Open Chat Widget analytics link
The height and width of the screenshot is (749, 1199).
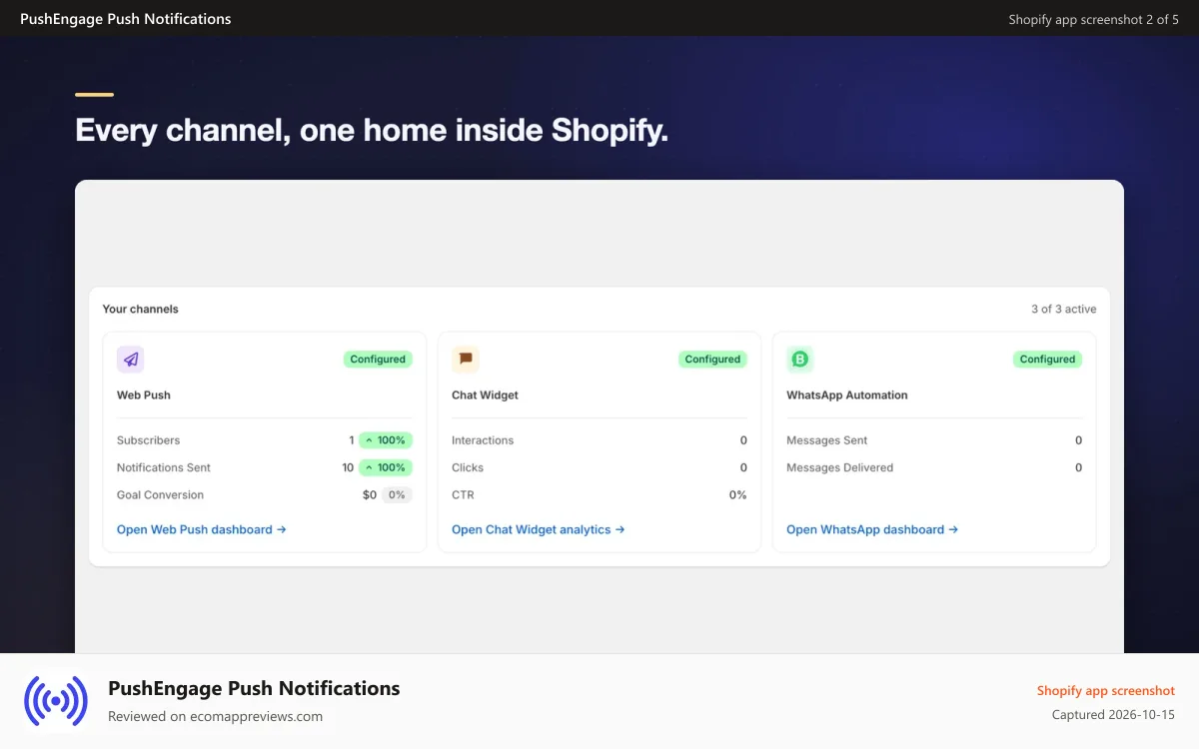point(539,529)
